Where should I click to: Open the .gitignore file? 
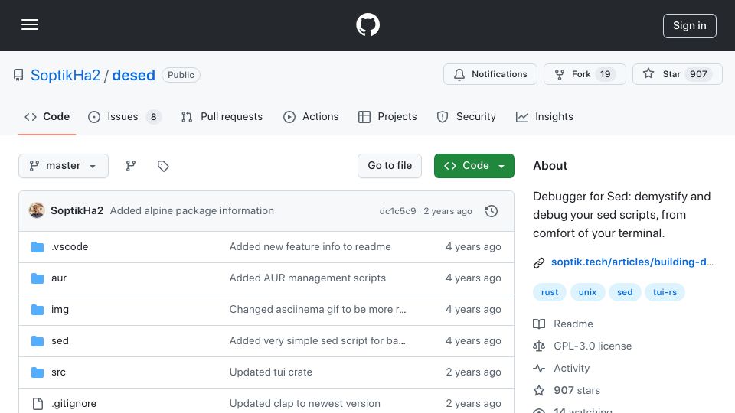pos(74,404)
